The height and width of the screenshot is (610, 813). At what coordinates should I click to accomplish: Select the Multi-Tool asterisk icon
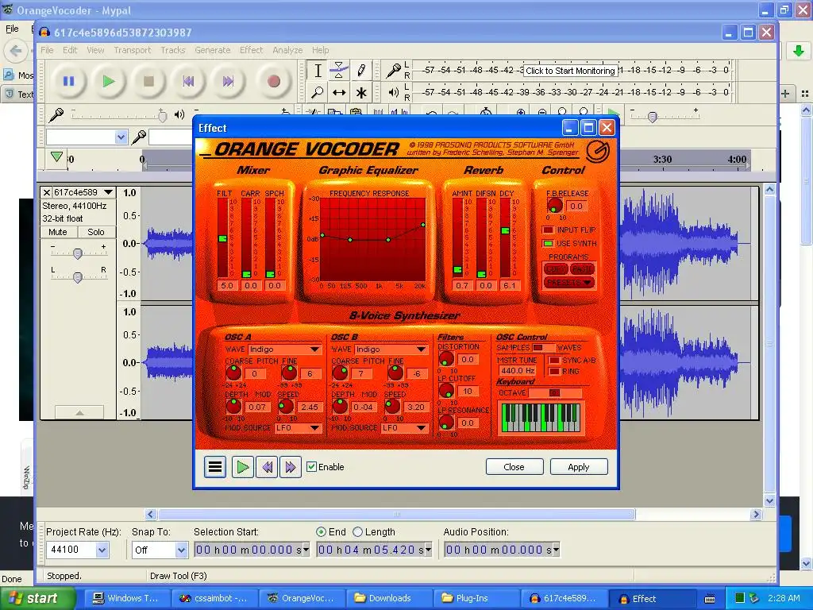coord(361,92)
